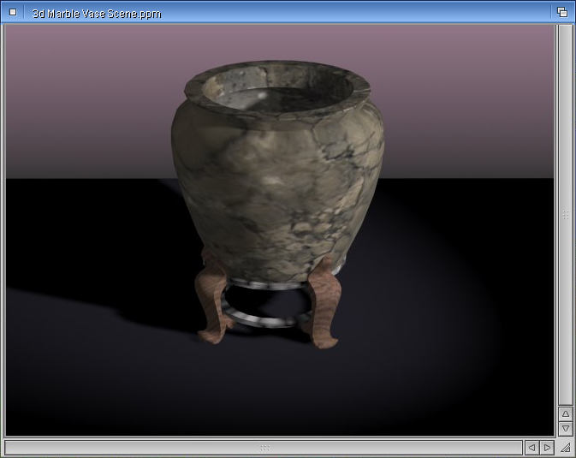Click the window close gadget in title bar
This screenshot has width=576, height=458.
pyautogui.click(x=13, y=12)
